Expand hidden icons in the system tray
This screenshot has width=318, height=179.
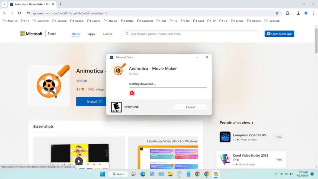point(276,174)
